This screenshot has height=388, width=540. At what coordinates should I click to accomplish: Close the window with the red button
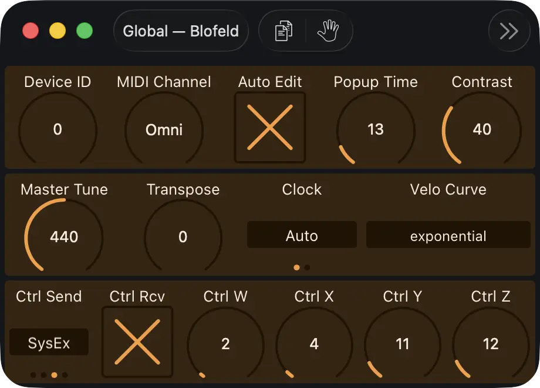pyautogui.click(x=31, y=31)
